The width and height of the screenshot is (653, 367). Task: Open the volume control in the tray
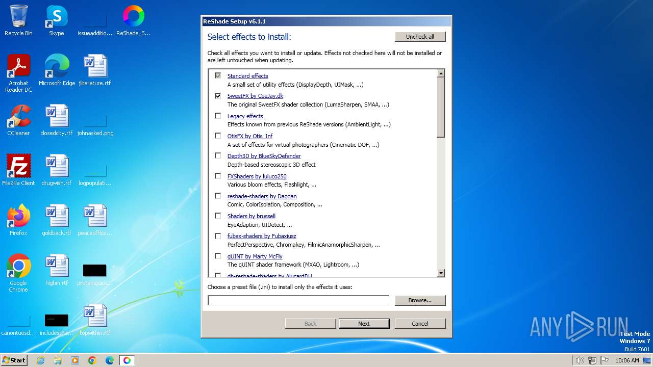[580, 360]
